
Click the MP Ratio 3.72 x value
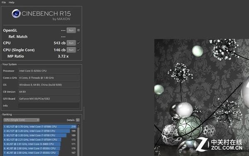(x=63, y=56)
